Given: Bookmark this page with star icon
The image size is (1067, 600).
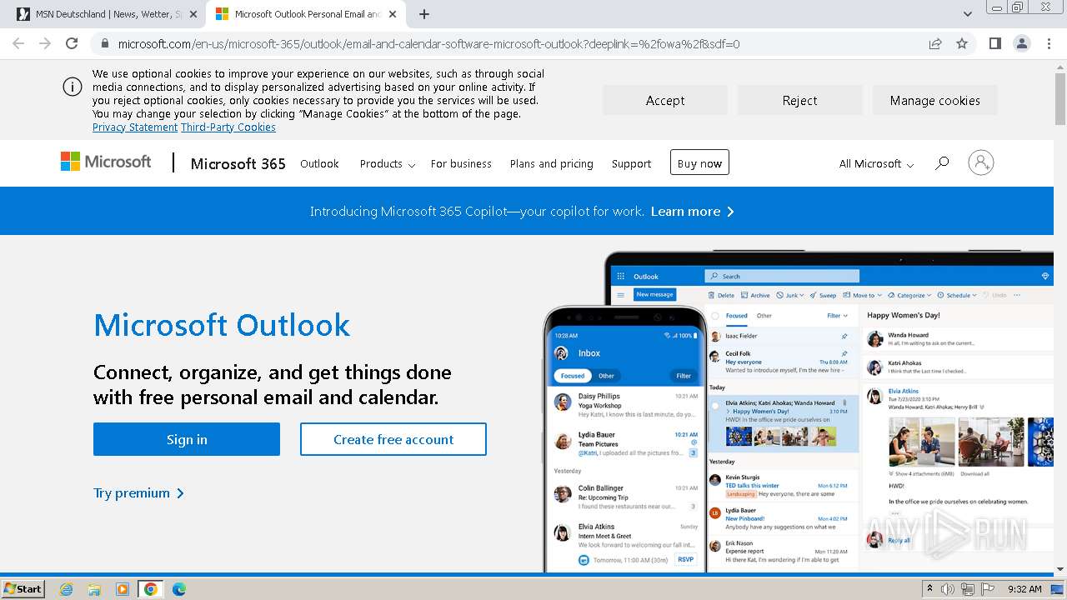Looking at the screenshot, I should [x=962, y=44].
